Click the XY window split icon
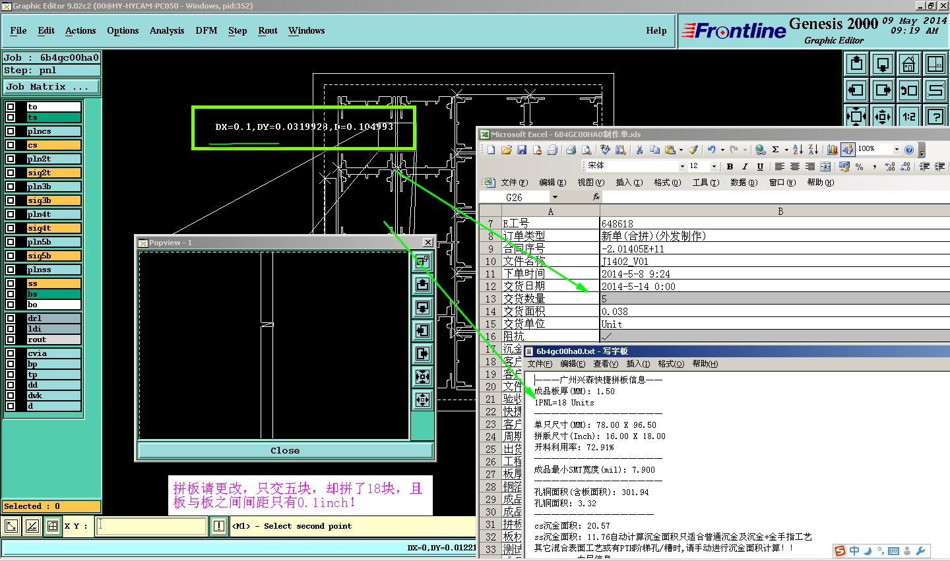 tap(935, 64)
